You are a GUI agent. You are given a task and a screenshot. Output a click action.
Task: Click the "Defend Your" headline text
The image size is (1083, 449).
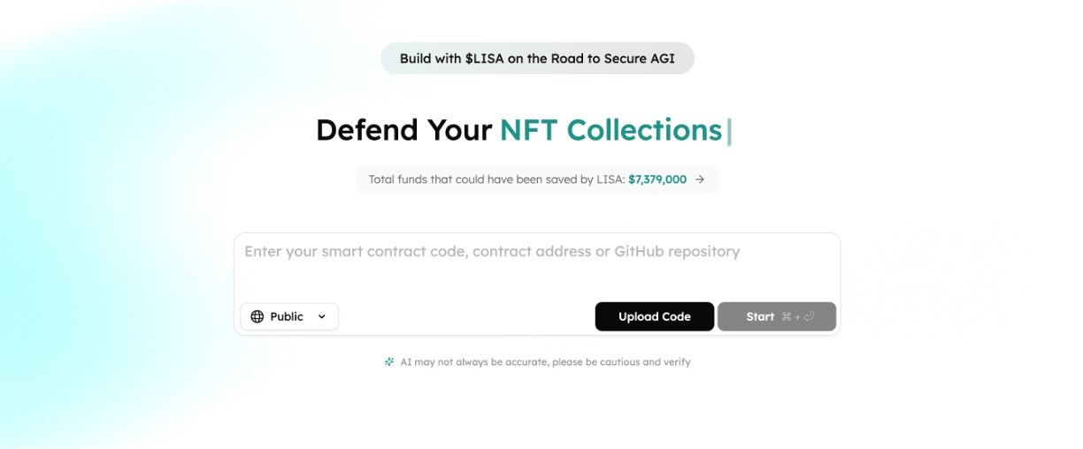coord(403,130)
